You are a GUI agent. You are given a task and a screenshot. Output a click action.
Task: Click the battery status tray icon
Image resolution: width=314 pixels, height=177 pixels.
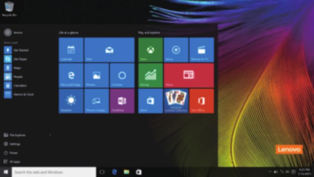coord(276,172)
